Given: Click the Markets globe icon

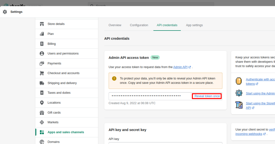Looking at the screenshot, I should [42, 122].
